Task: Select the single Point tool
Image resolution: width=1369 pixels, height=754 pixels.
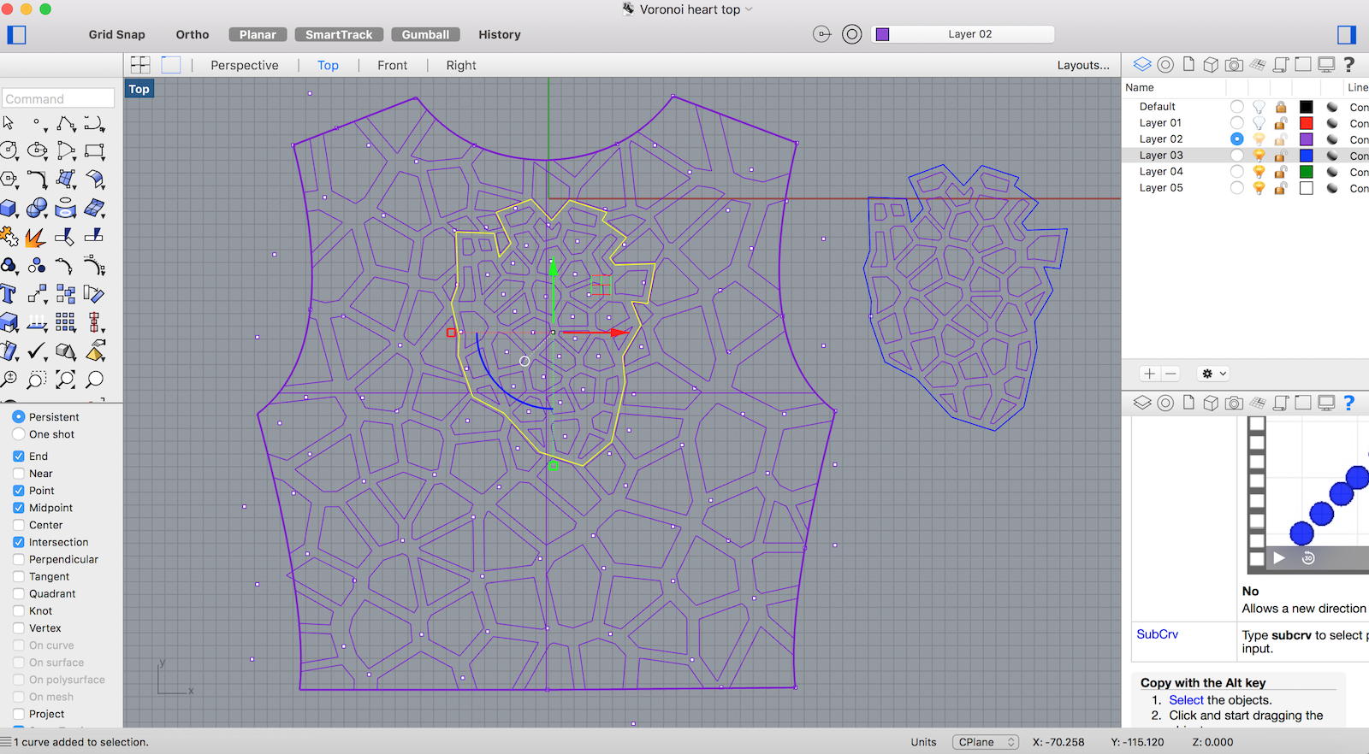Action: (x=37, y=124)
